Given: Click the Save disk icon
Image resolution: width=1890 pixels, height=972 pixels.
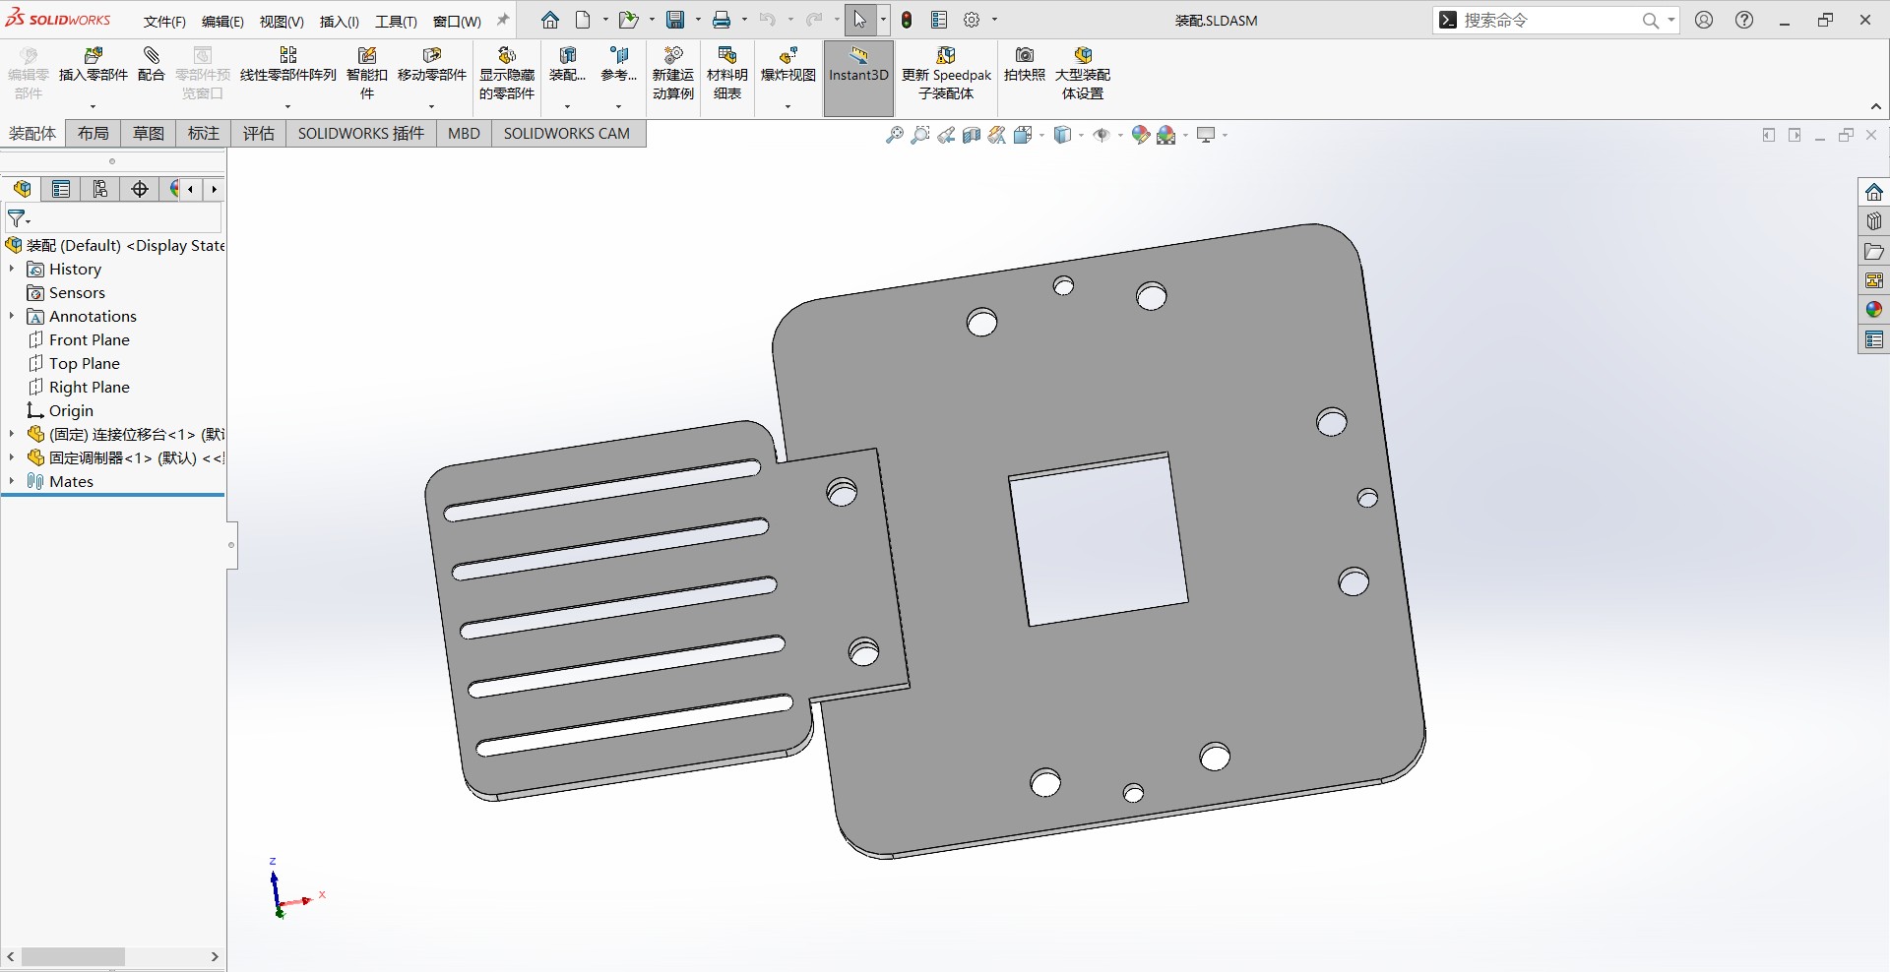Looking at the screenshot, I should coord(675,20).
